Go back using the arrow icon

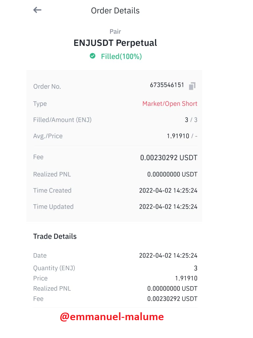pyautogui.click(x=37, y=10)
